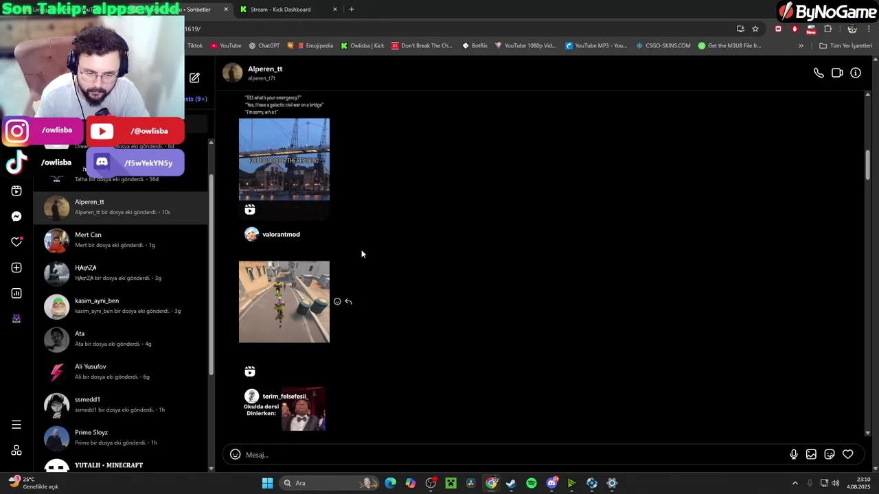Viewport: 879px width, 494px height.
Task: Open the BotRix bookmark
Action: (475, 46)
